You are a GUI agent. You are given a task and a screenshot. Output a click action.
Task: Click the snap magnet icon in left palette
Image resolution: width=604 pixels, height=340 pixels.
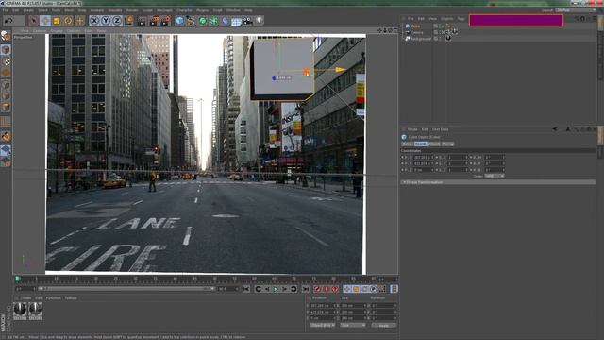[x=6, y=136]
